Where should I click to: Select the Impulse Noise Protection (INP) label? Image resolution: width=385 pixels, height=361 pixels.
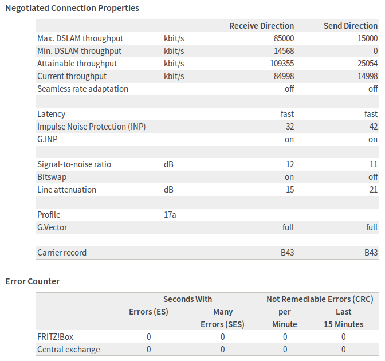92,127
